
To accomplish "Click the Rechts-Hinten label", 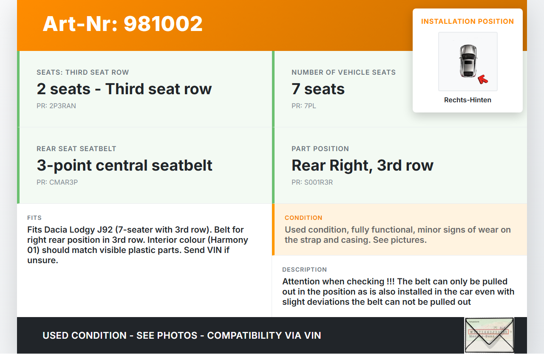I will coord(467,100).
